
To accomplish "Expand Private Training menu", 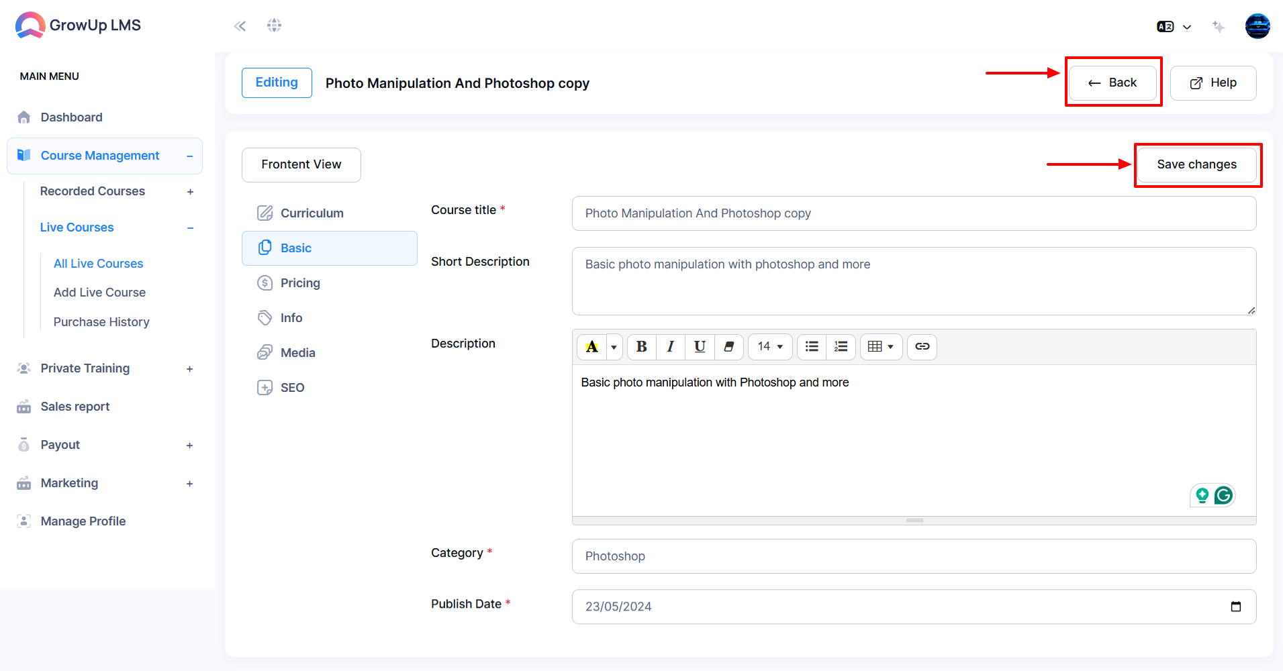I will (190, 369).
